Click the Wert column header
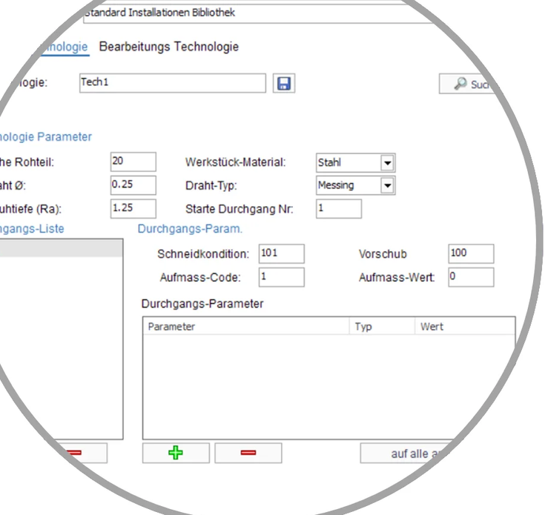The image size is (548, 515). coord(465,327)
